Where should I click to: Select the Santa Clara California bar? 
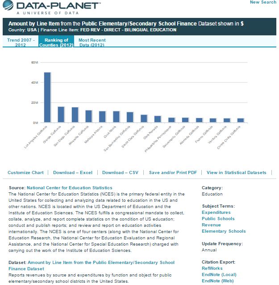[144, 119]
